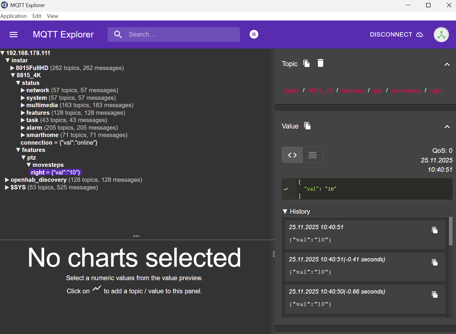Delete the selected topic with trash icon
The image size is (456, 334).
pos(321,63)
